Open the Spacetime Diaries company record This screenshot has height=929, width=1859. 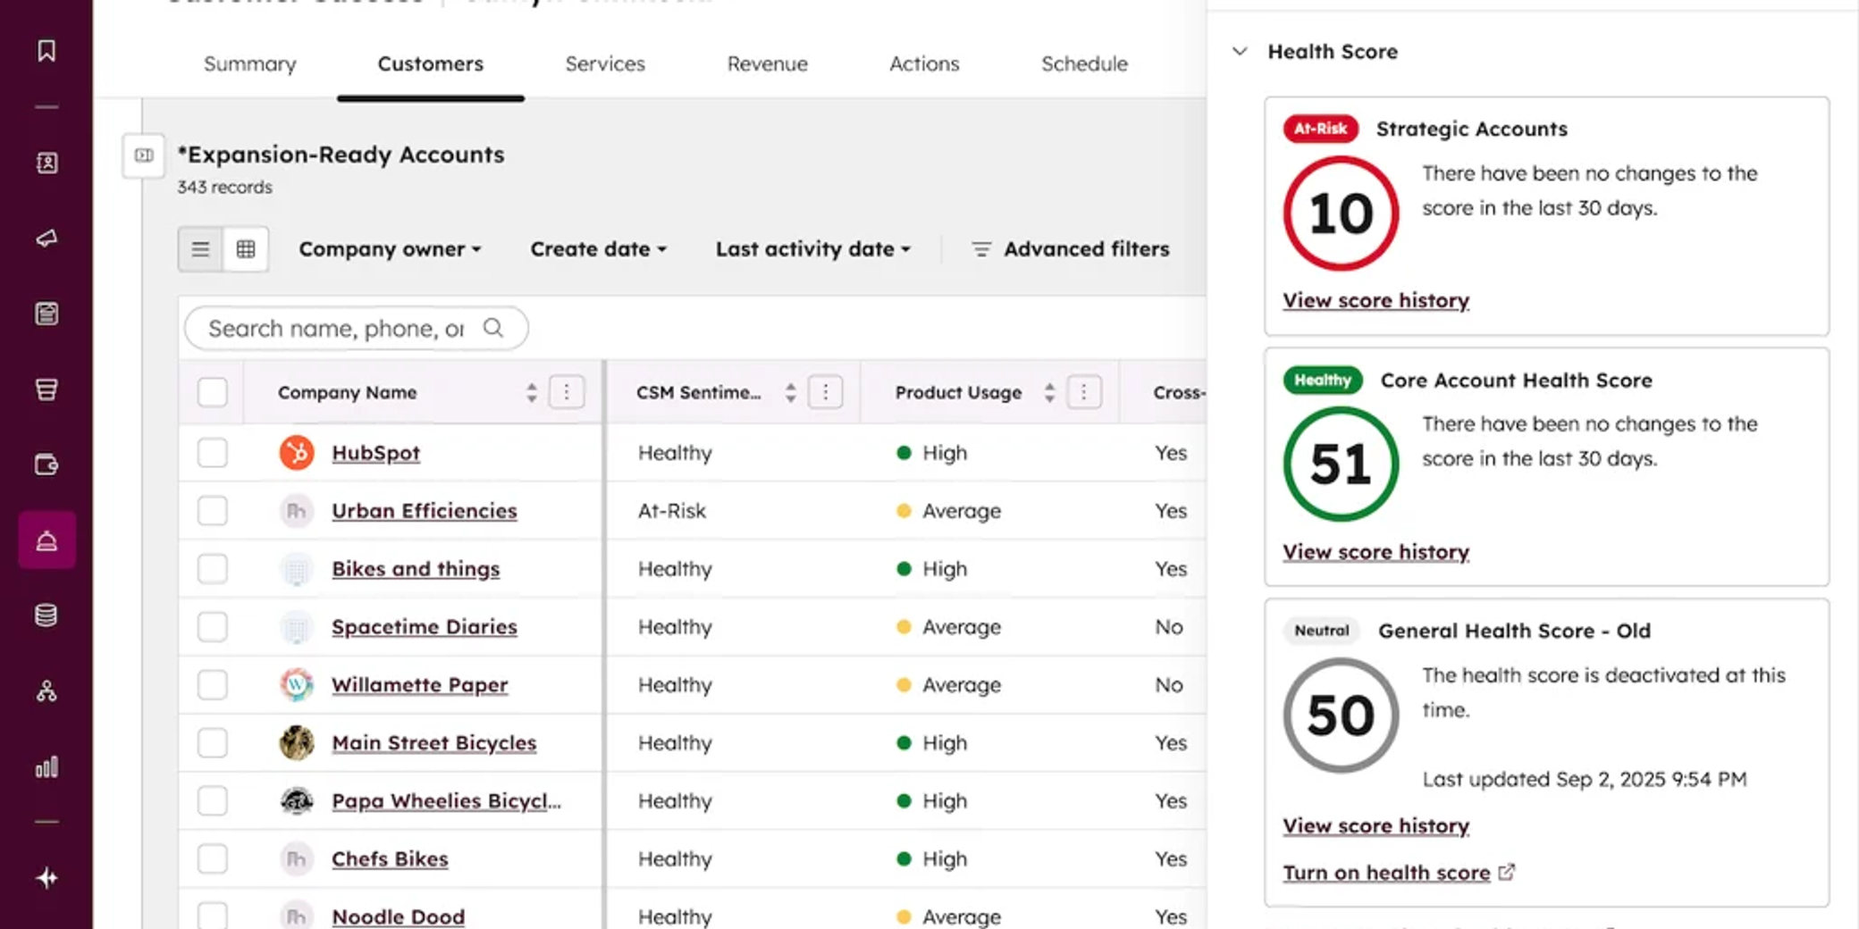pos(425,627)
